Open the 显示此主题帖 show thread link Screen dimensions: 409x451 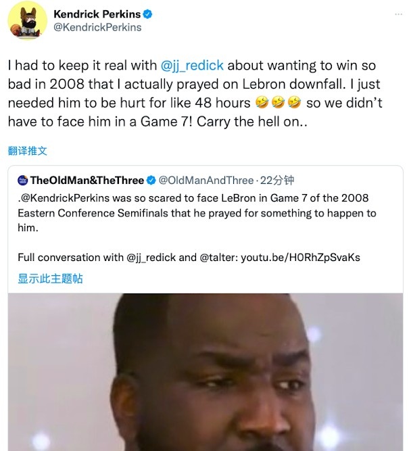click(50, 279)
